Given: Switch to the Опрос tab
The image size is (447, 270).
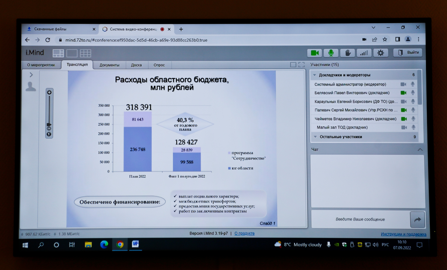Looking at the screenshot, I should tap(159, 65).
